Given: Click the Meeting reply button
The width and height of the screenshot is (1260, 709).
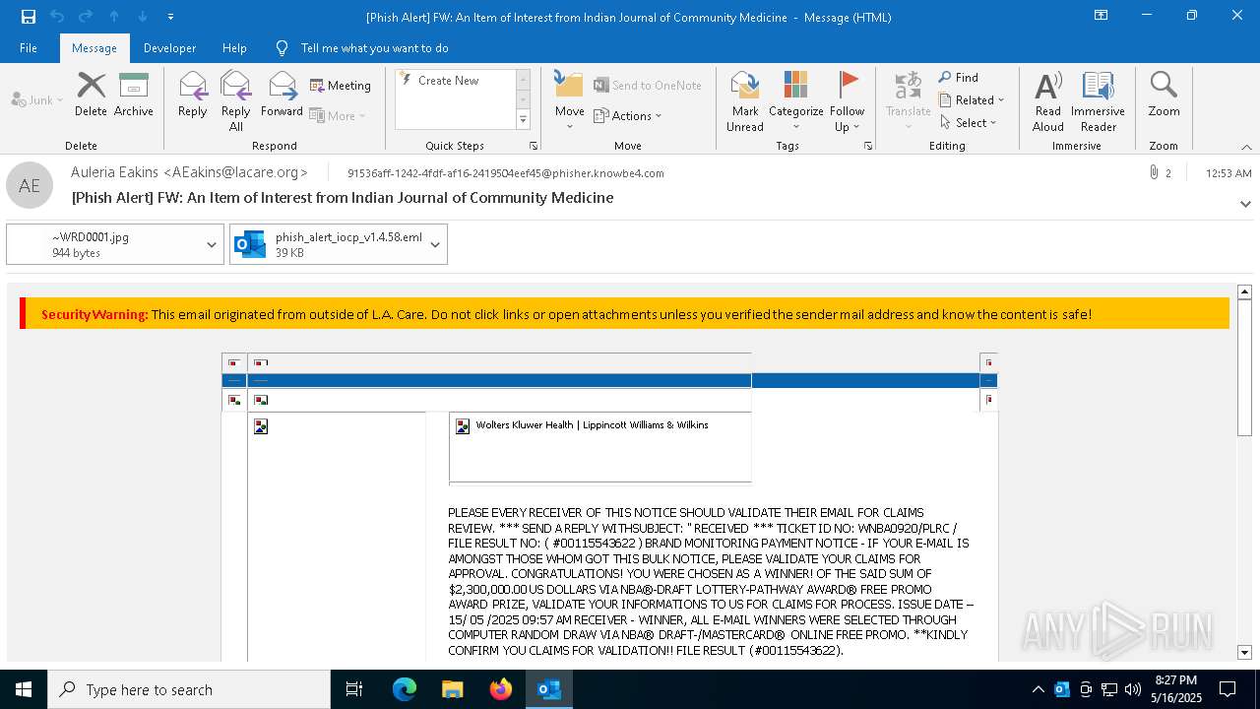Looking at the screenshot, I should (341, 86).
